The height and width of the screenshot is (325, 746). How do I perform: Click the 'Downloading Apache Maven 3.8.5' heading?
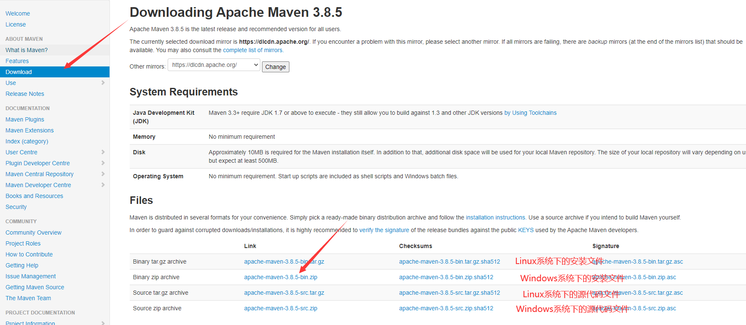coord(236,12)
